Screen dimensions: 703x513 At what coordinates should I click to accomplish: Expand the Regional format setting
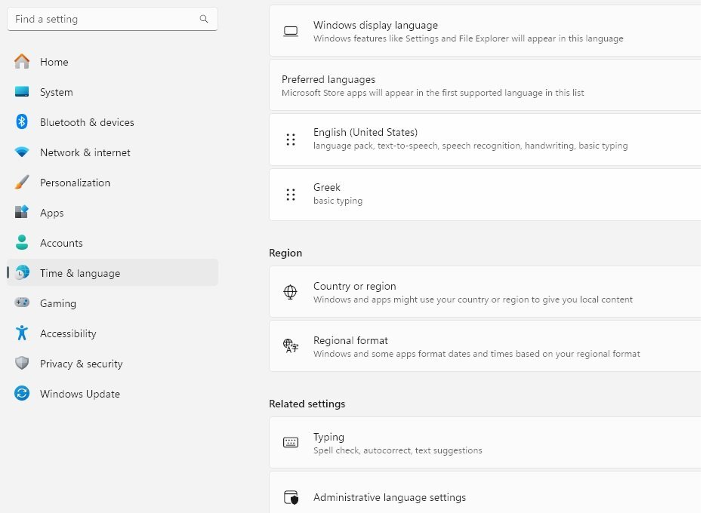click(485, 346)
